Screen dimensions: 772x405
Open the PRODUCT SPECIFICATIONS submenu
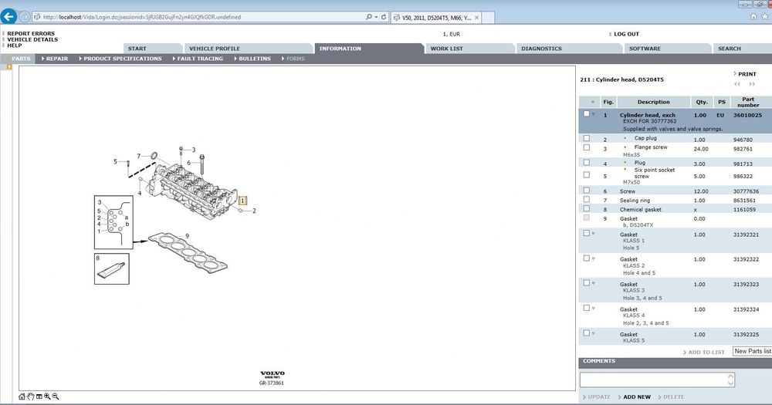pyautogui.click(x=120, y=59)
